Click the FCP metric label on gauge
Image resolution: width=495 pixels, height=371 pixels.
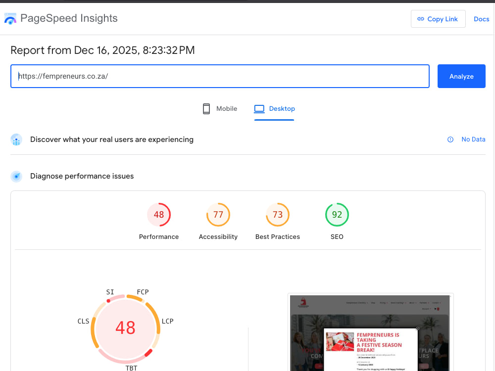coord(143,292)
